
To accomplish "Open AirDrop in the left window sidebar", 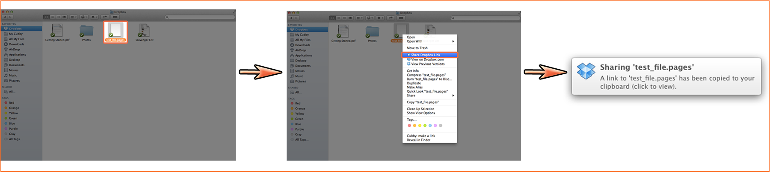I will tap(15, 50).
